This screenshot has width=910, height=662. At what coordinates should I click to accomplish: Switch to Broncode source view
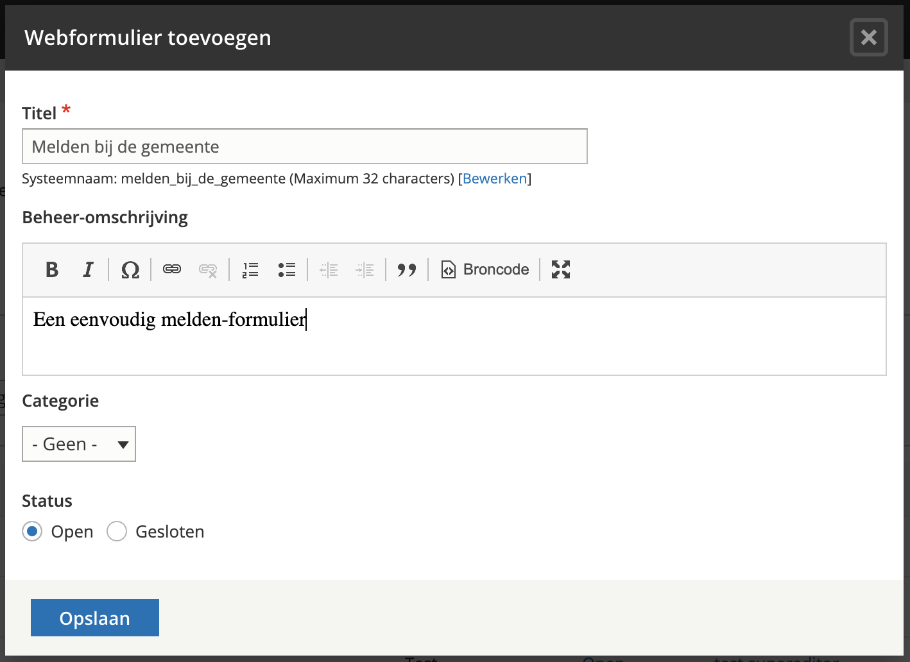pyautogui.click(x=485, y=269)
